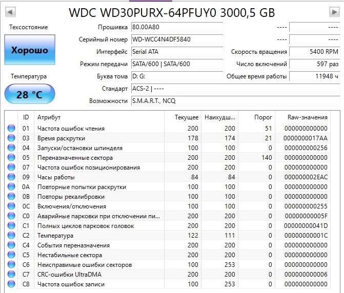Screen dimensions: 344x293
Task: Click status orb for attribute 07
Action: pos(11,167)
